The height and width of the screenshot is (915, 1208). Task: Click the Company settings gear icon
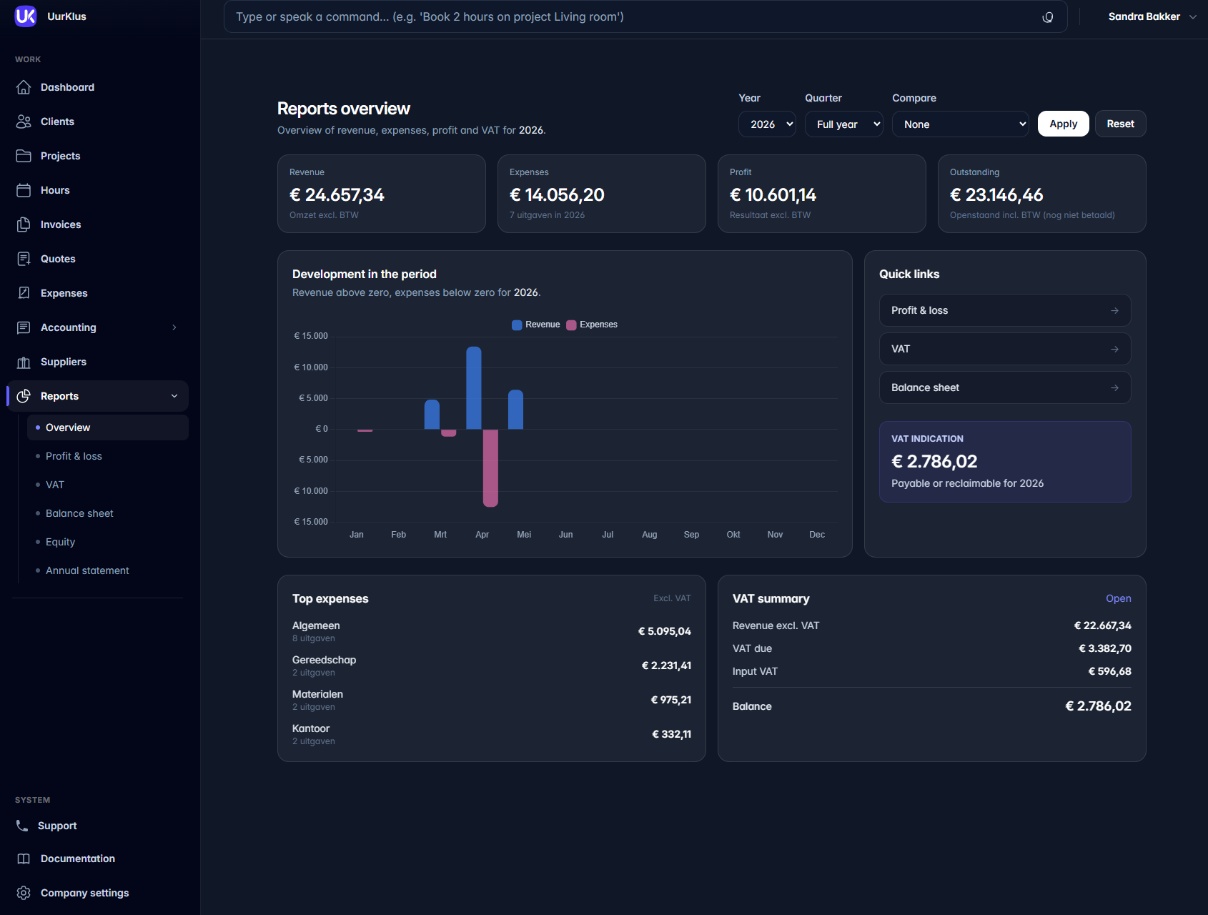(24, 893)
